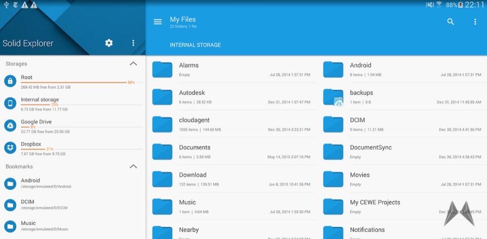The height and width of the screenshot is (239, 487).
Task: Click the Android bookmark folder icon
Action: 10,184
